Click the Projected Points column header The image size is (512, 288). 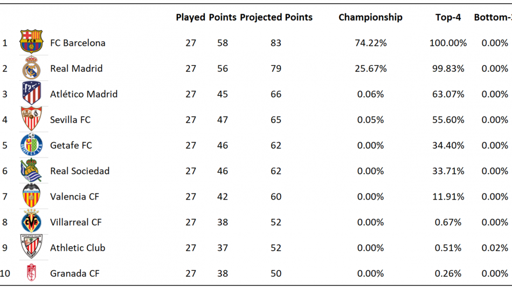[x=276, y=17]
